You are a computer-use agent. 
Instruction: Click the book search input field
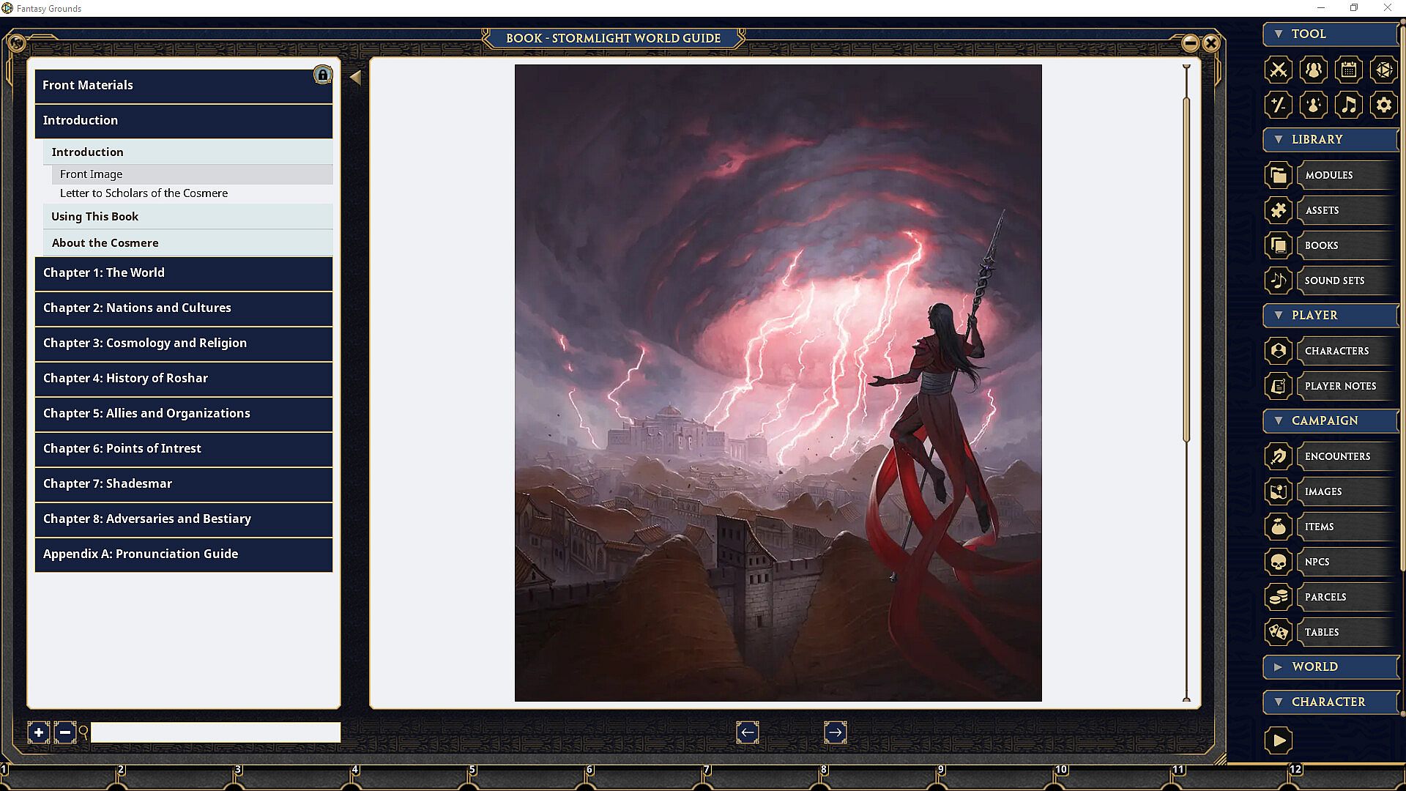[x=215, y=732]
